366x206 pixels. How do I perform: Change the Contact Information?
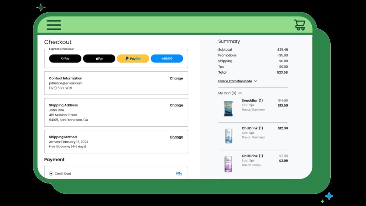[x=176, y=78]
